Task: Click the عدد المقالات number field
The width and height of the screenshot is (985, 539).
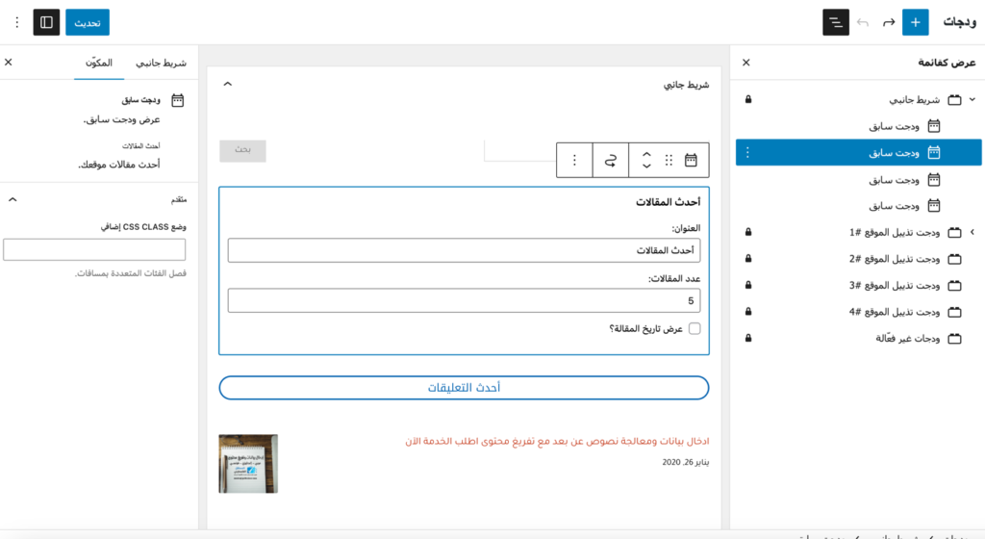Action: tap(464, 301)
